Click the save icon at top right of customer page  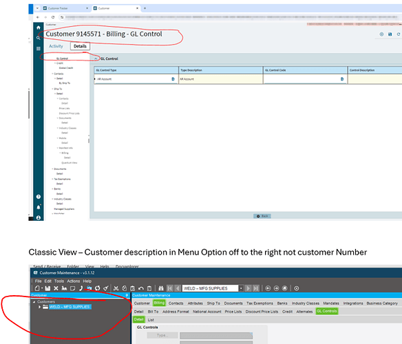click(x=390, y=34)
